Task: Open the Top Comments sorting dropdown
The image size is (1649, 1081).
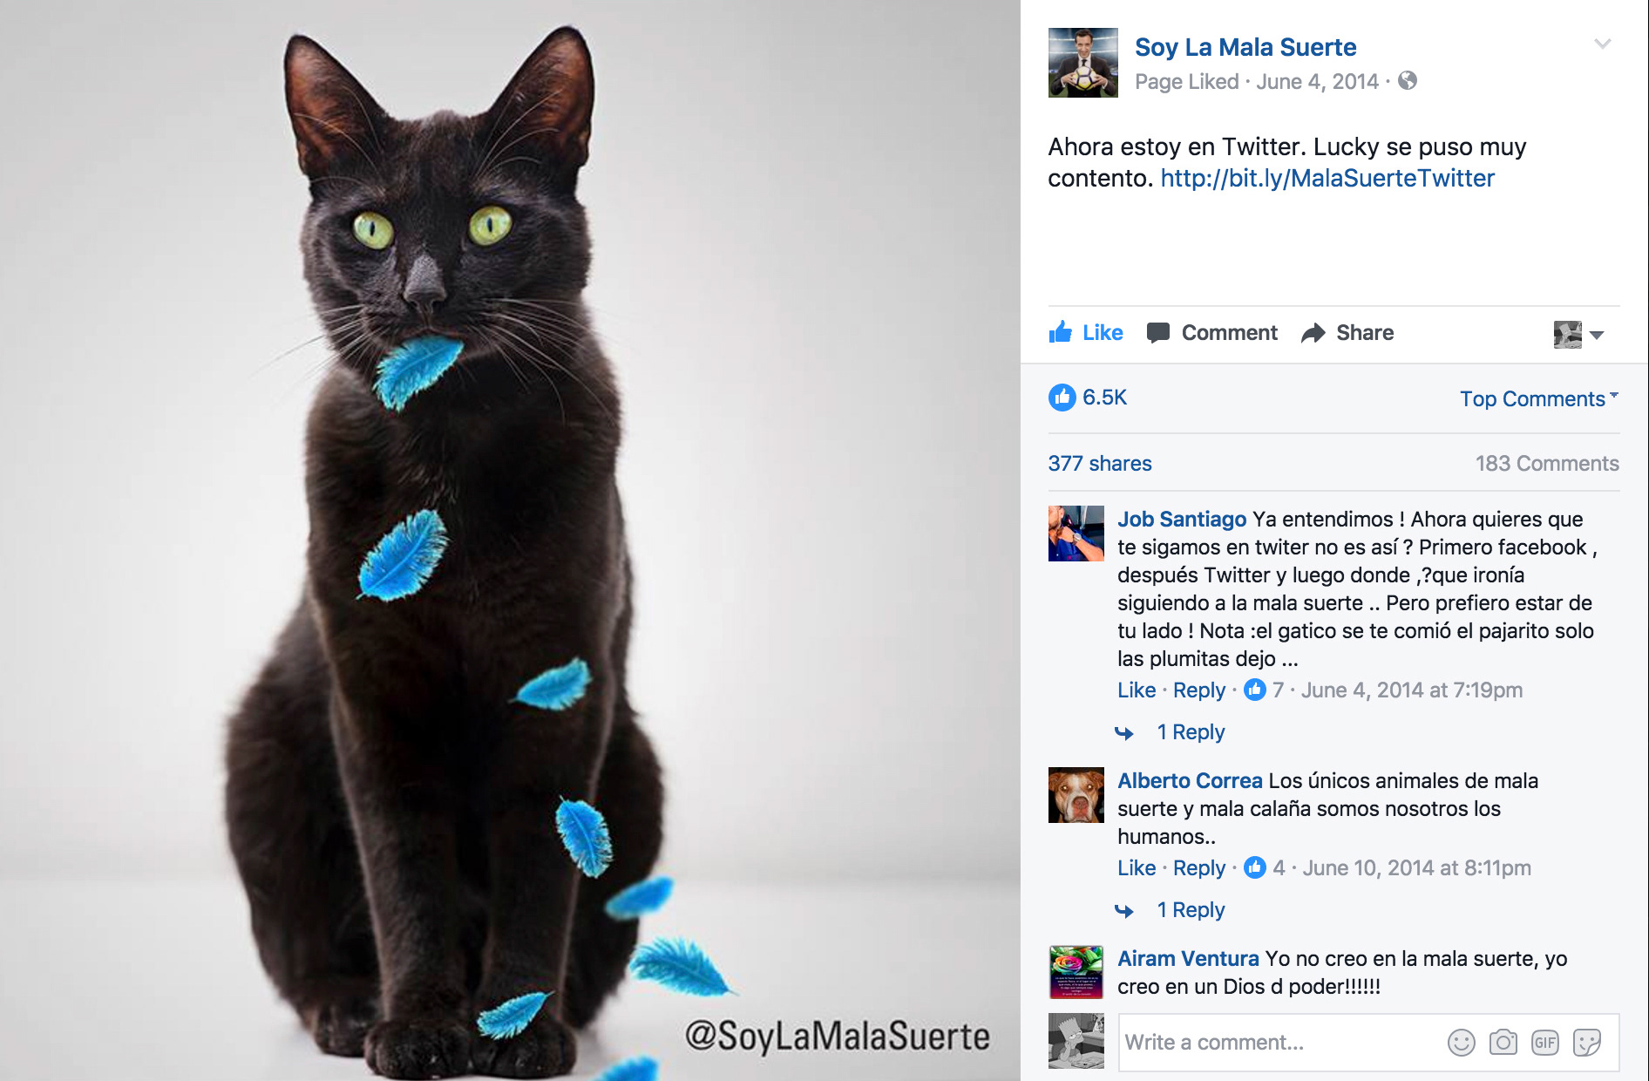Action: pos(1539,398)
